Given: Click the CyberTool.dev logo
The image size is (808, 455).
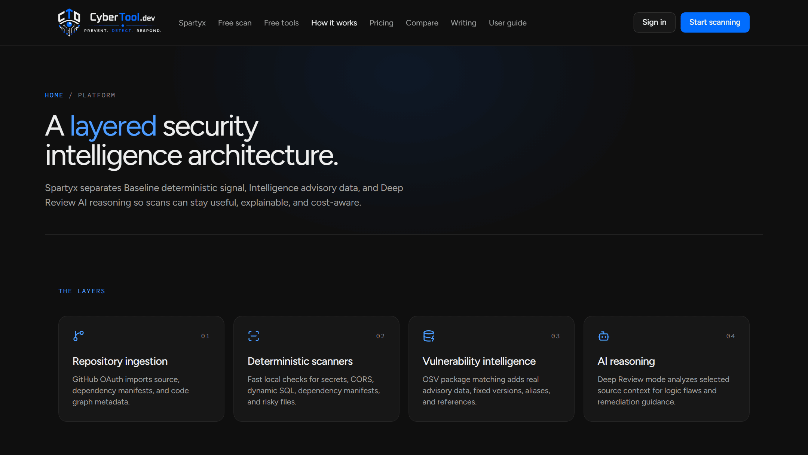Looking at the screenshot, I should [110, 22].
